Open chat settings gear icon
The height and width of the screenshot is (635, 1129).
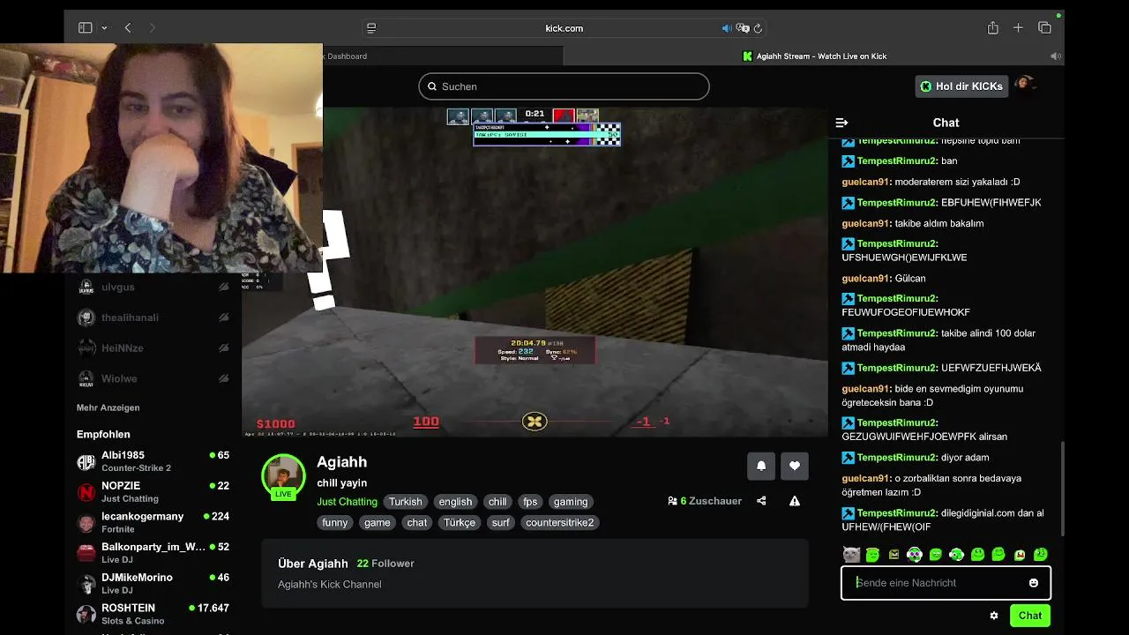coord(994,616)
